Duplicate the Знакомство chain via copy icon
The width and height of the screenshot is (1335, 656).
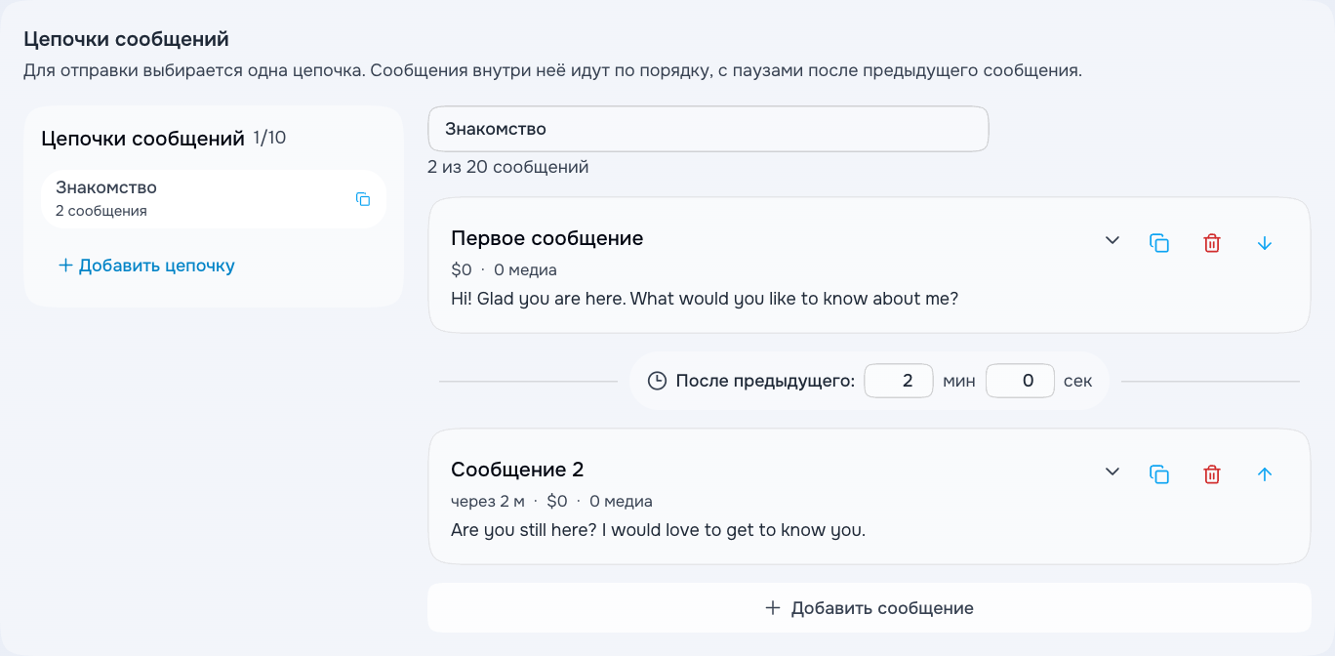[363, 199]
